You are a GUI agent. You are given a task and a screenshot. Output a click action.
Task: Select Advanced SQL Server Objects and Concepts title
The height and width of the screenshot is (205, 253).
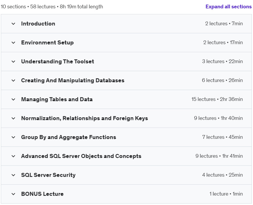pyautogui.click(x=81, y=156)
